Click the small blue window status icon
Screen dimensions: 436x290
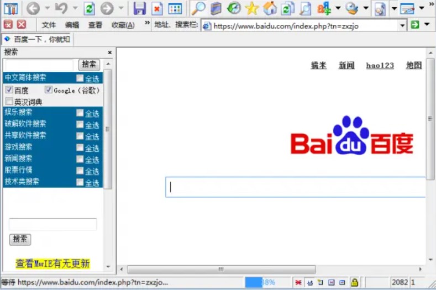point(342,282)
